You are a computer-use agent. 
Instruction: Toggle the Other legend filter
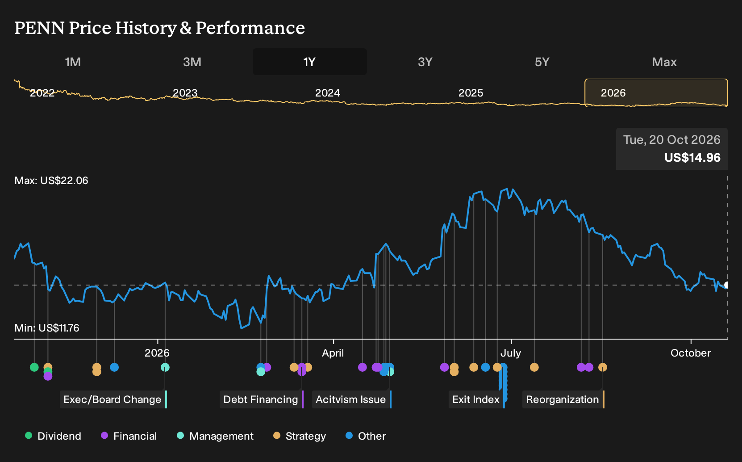point(366,436)
